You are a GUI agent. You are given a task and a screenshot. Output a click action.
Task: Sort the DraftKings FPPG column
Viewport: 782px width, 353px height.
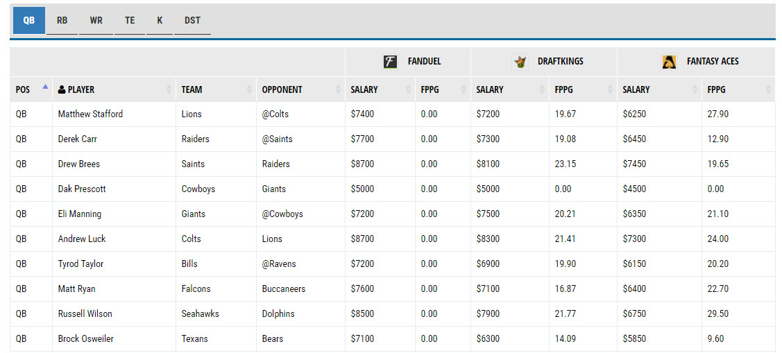coord(610,89)
